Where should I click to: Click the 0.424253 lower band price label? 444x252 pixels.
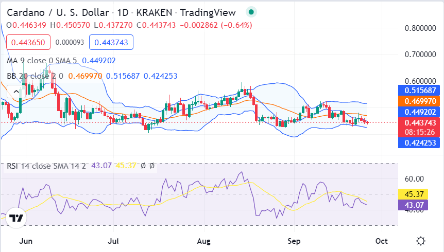(419, 142)
